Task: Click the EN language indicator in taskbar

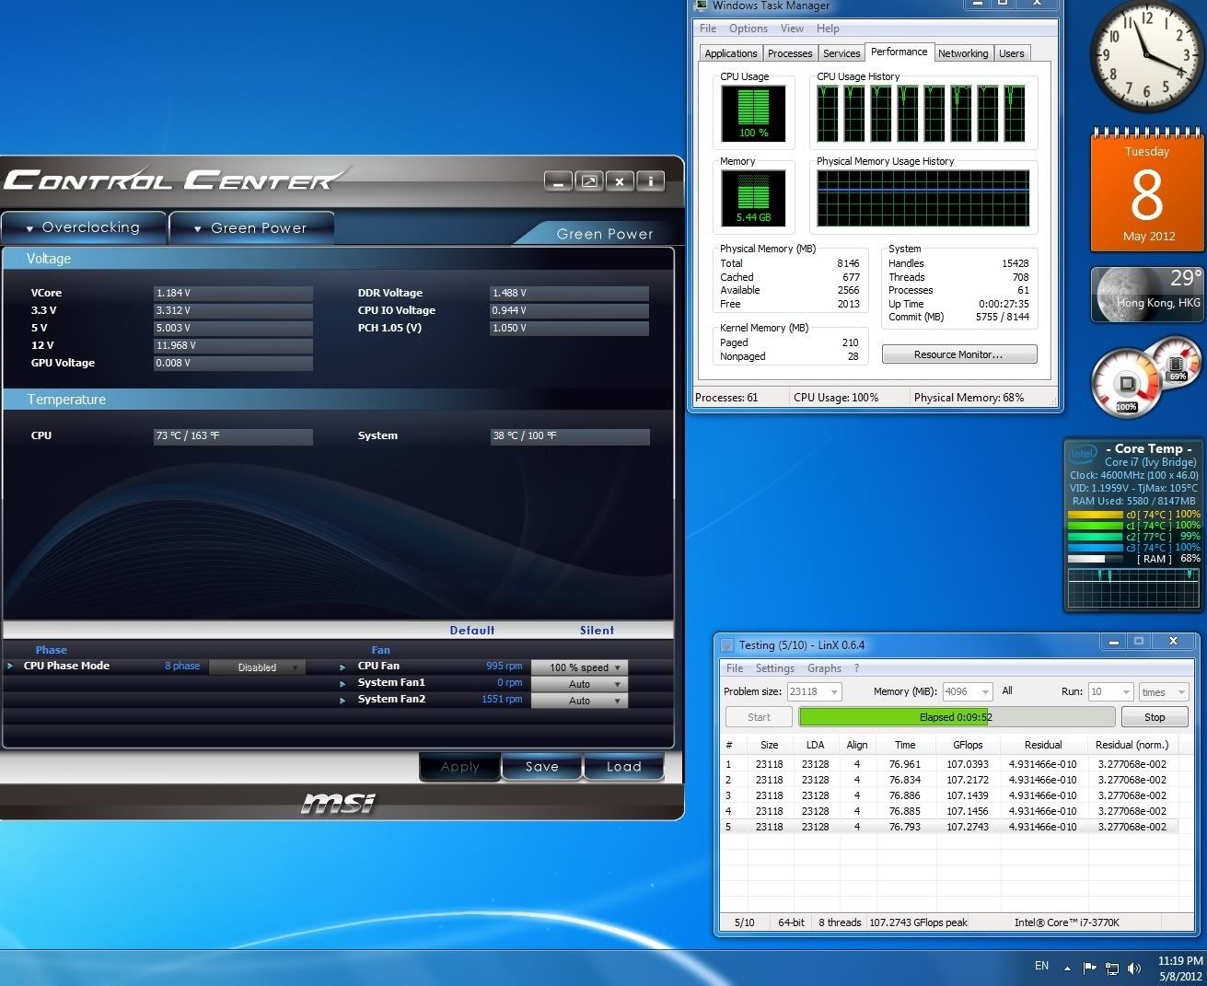Action: (x=1041, y=966)
